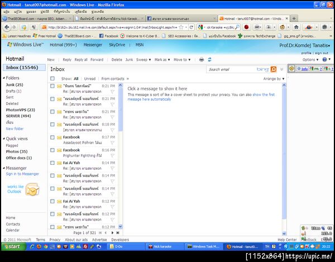The image size is (335, 262).
Task: Click the help question mark icon
Action: pyautogui.click(x=324, y=60)
